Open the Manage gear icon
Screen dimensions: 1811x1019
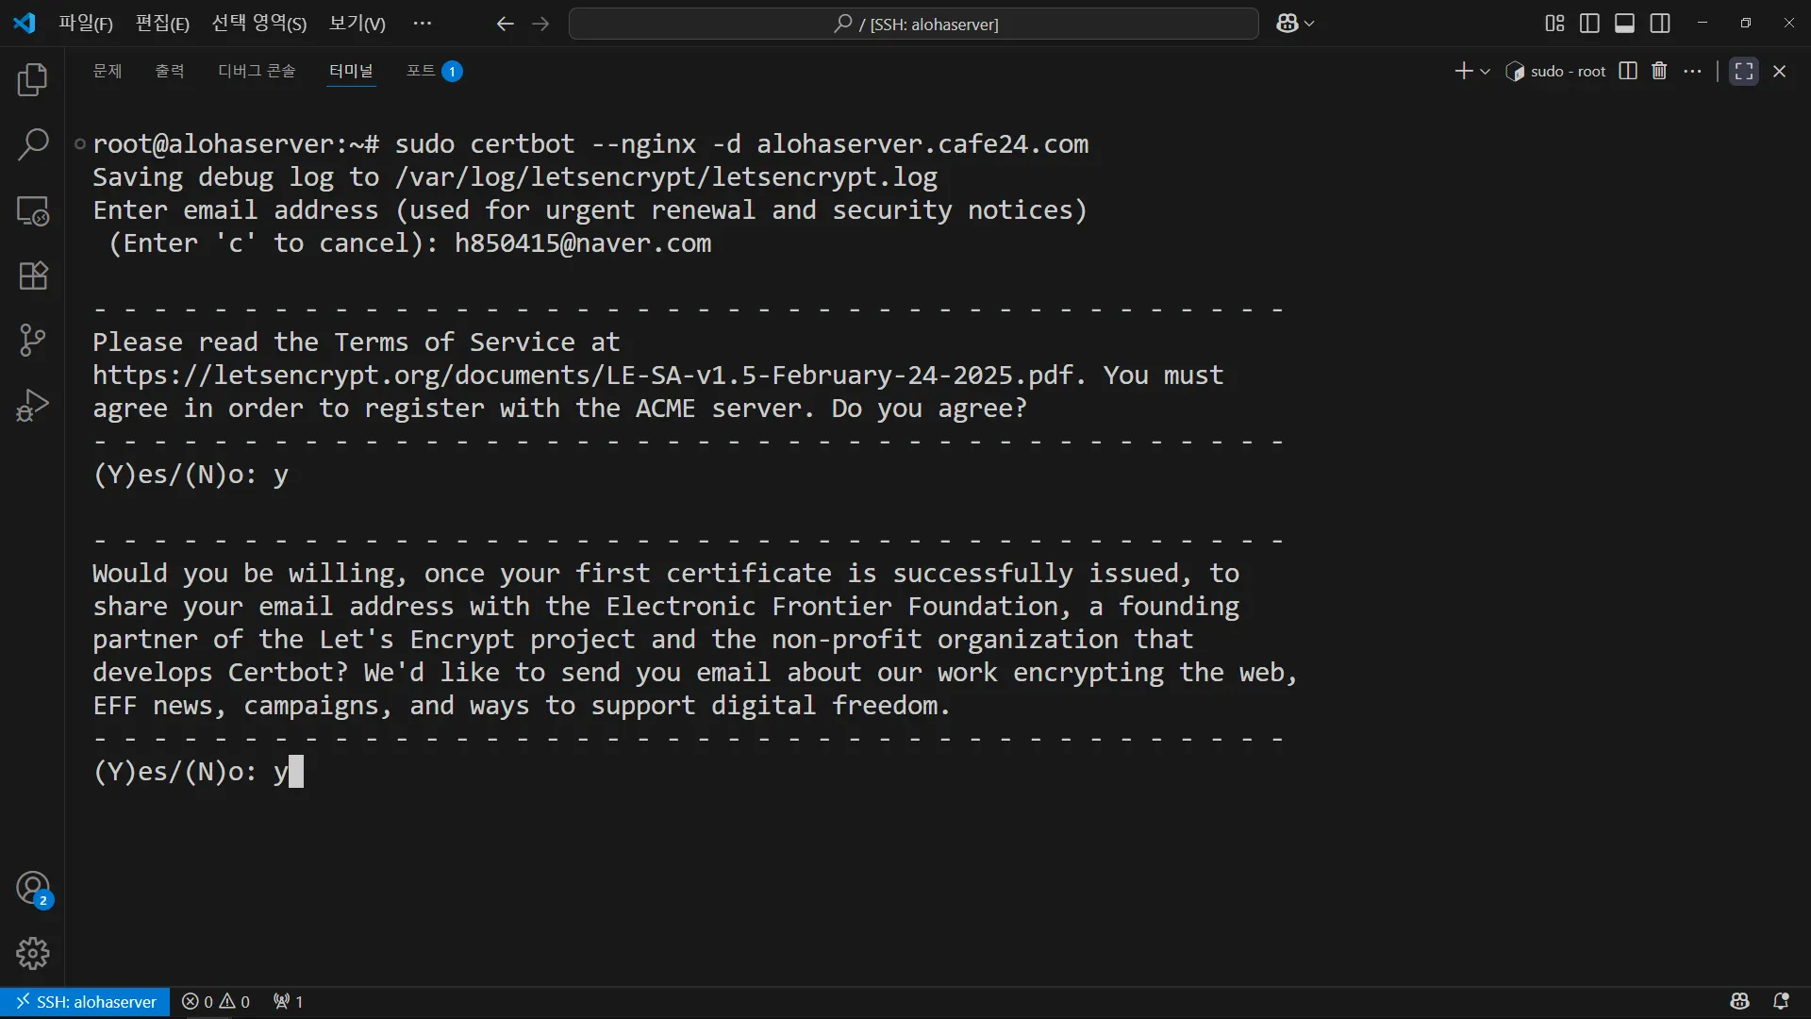click(x=33, y=953)
